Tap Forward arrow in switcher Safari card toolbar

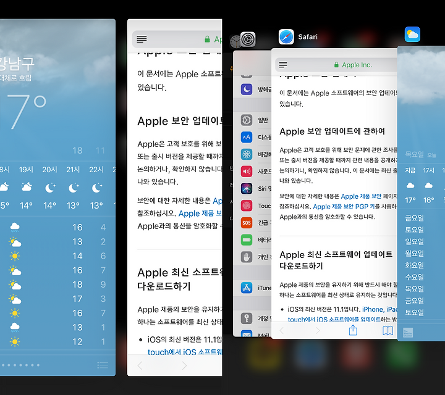[x=318, y=330]
